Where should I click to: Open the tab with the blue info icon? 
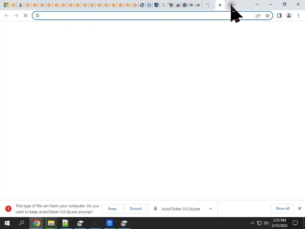[149, 5]
